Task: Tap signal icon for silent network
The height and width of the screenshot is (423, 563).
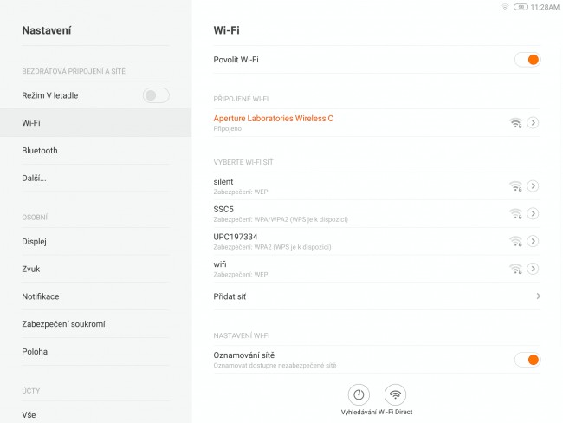Action: click(515, 186)
